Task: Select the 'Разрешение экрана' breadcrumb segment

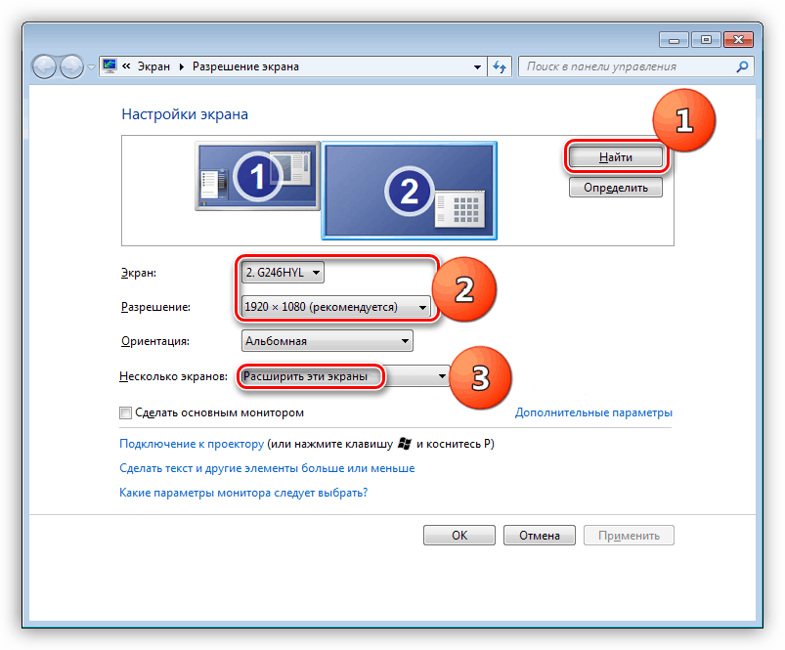Action: point(245,66)
